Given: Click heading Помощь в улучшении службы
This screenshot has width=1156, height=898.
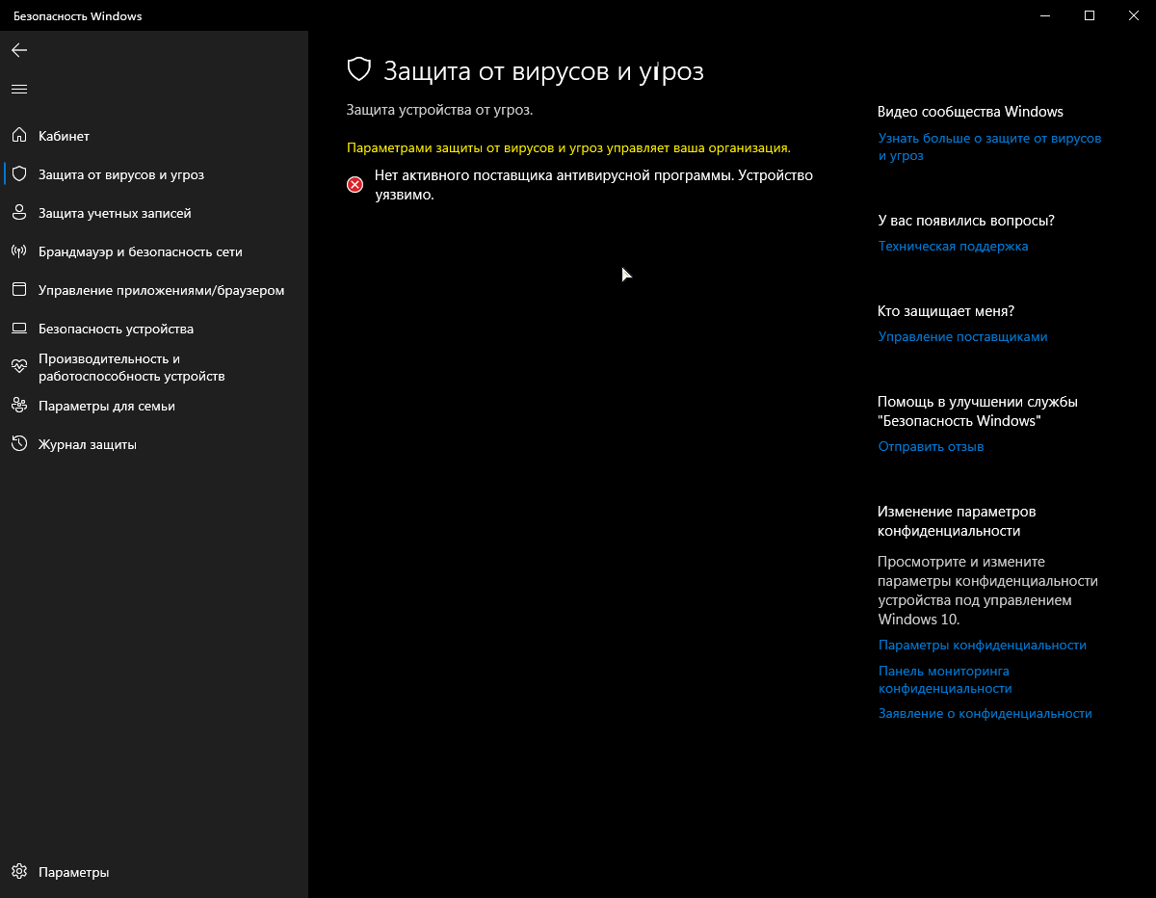Looking at the screenshot, I should pos(978,411).
